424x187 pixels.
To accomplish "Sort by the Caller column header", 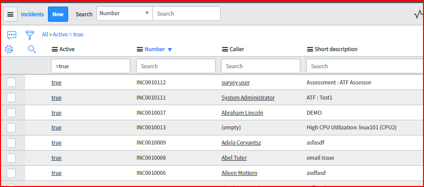I will (x=237, y=49).
